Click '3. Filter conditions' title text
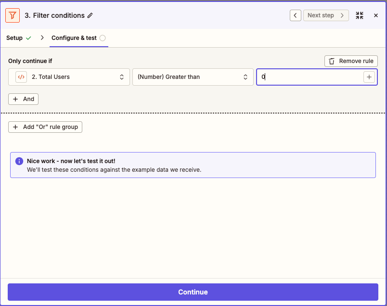 tap(54, 15)
